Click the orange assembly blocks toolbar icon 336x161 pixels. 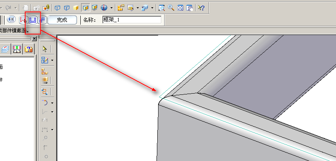[121, 8]
